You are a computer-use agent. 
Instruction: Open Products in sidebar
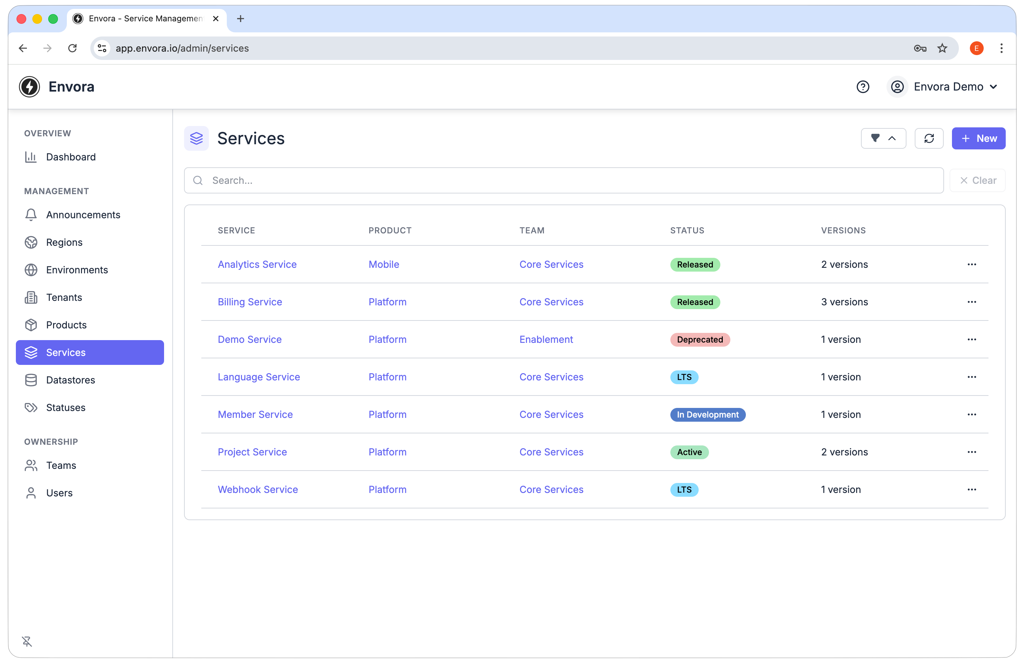click(90, 325)
